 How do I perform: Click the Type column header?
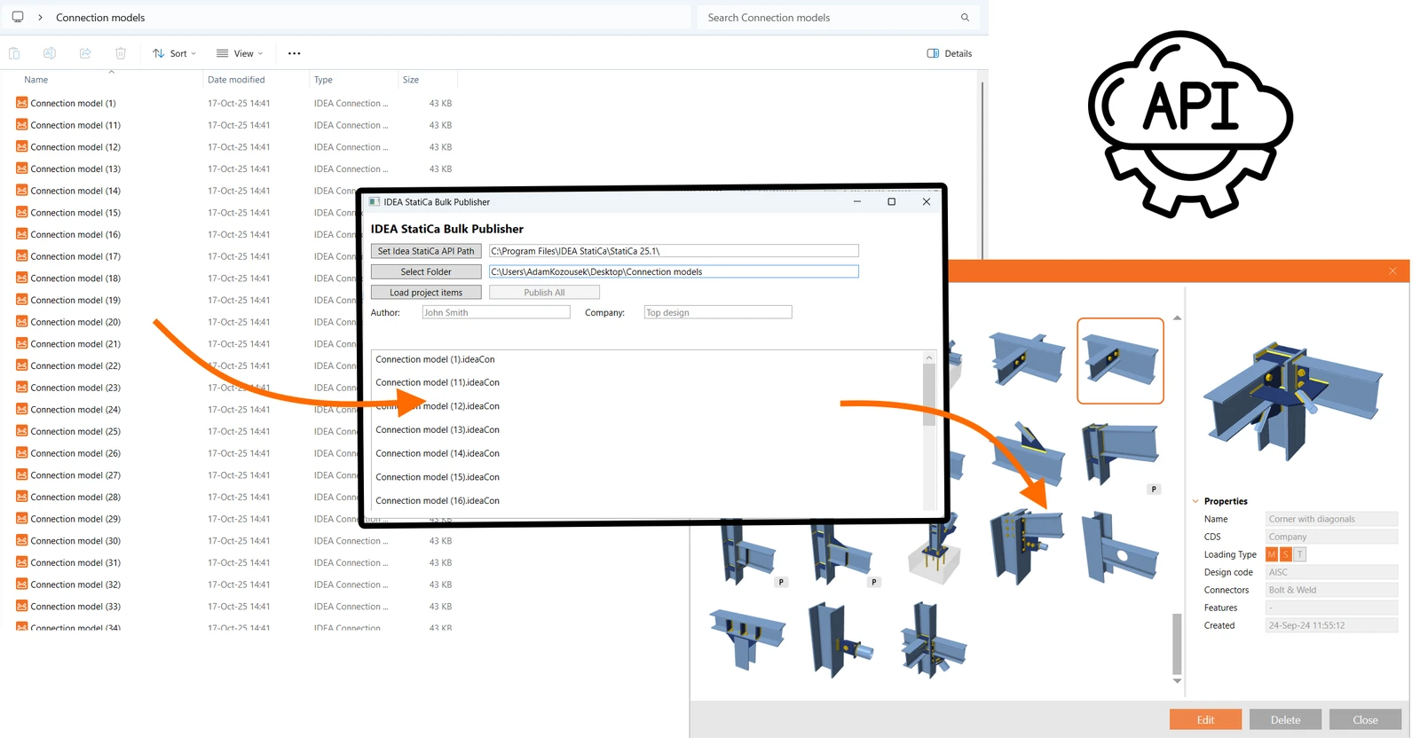point(323,80)
